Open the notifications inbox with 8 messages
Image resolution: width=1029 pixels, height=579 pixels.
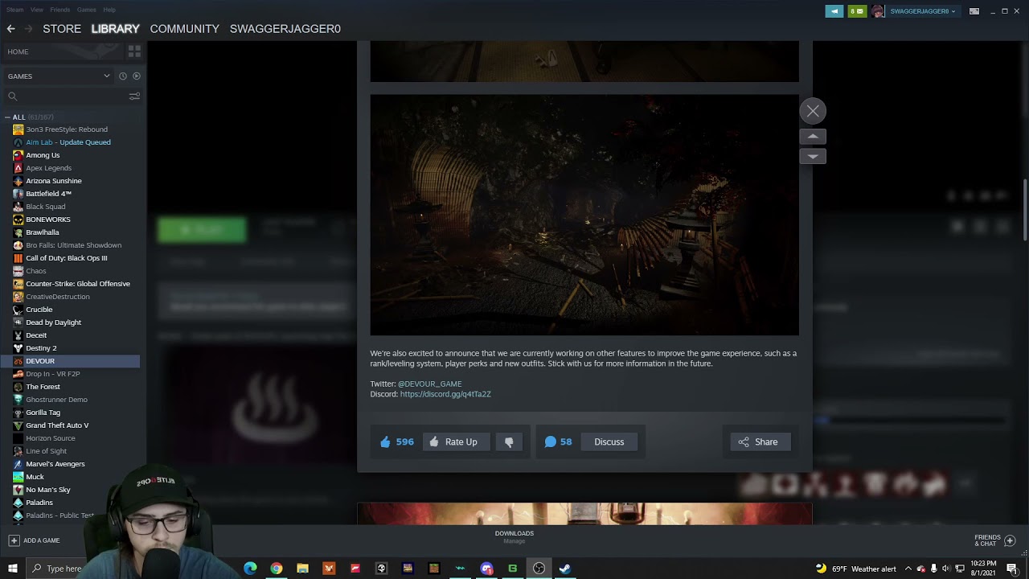[x=857, y=11]
